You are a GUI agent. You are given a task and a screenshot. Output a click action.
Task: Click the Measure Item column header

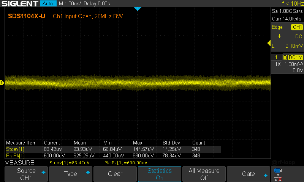(21, 143)
